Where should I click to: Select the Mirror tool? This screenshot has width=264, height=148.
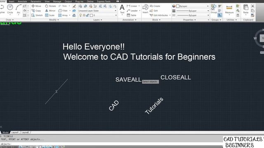click(50, 11)
